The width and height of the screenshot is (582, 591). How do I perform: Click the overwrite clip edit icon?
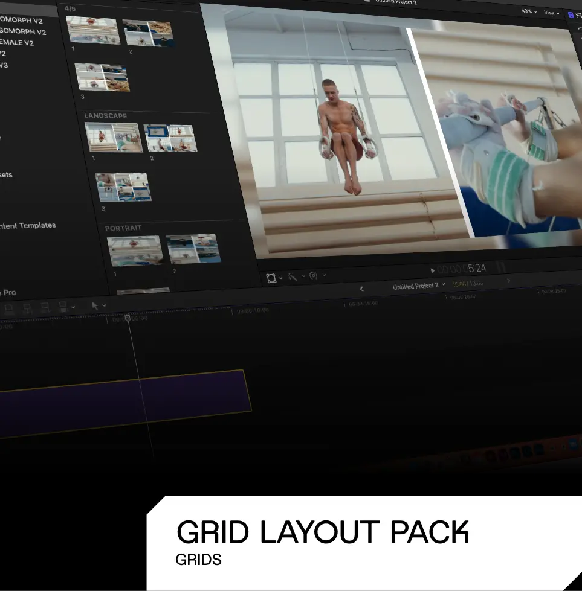(63, 307)
